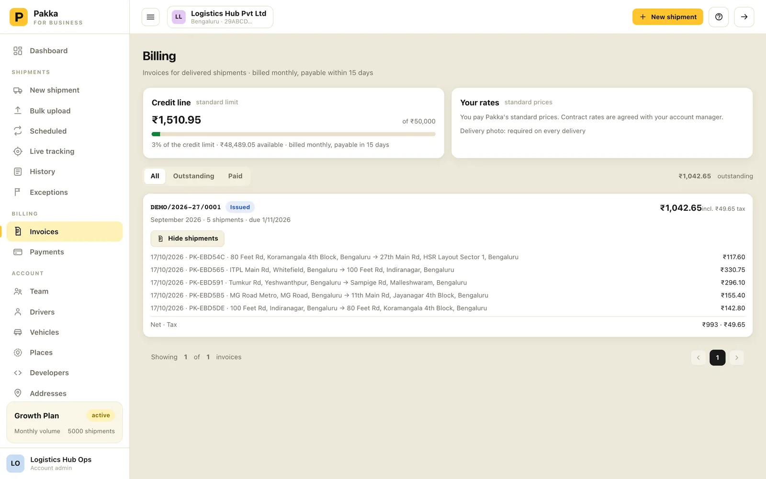The width and height of the screenshot is (766, 479).
Task: Click the Issued status badge
Action: (x=240, y=207)
